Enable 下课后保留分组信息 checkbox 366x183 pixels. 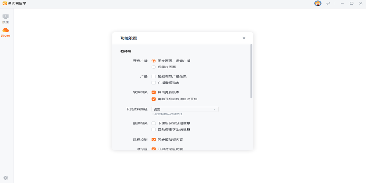pos(154,123)
